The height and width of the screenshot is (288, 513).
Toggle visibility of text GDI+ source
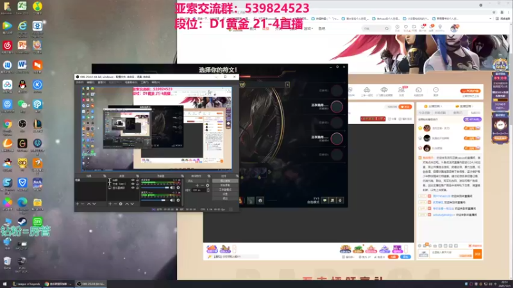133,184
